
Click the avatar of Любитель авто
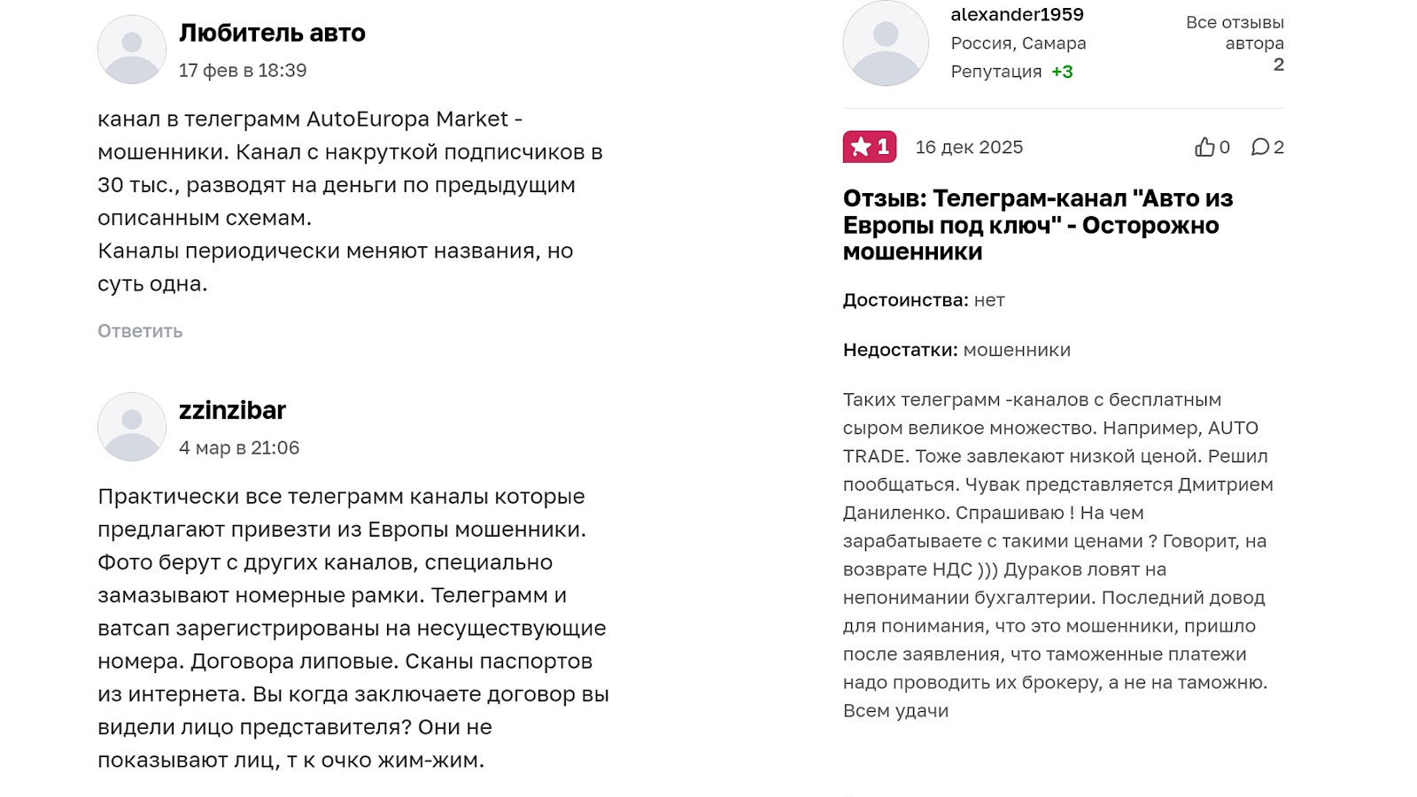[x=132, y=50]
